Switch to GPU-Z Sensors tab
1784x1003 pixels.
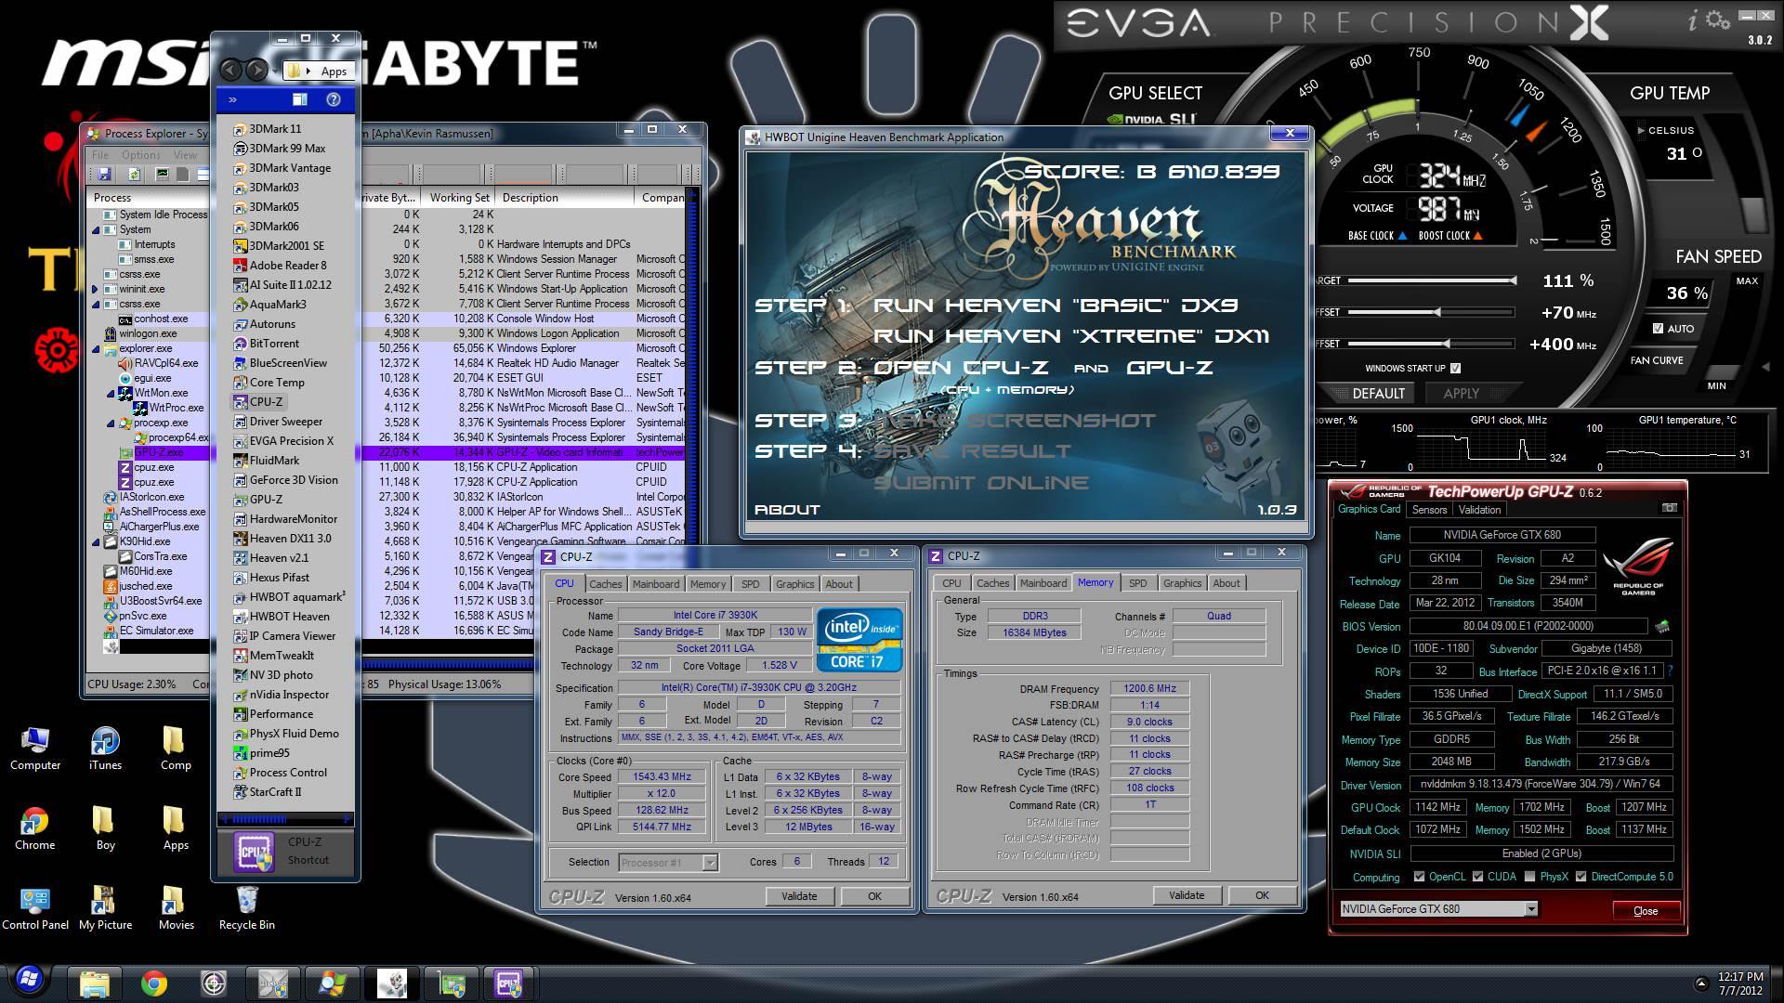click(1429, 510)
